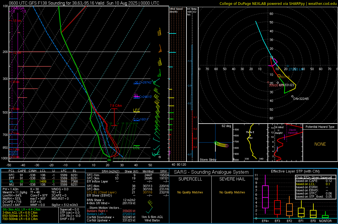This screenshot has height=224, width=338.
Task: Click the 7.9 C/km lapse rate label
Action: [116, 106]
